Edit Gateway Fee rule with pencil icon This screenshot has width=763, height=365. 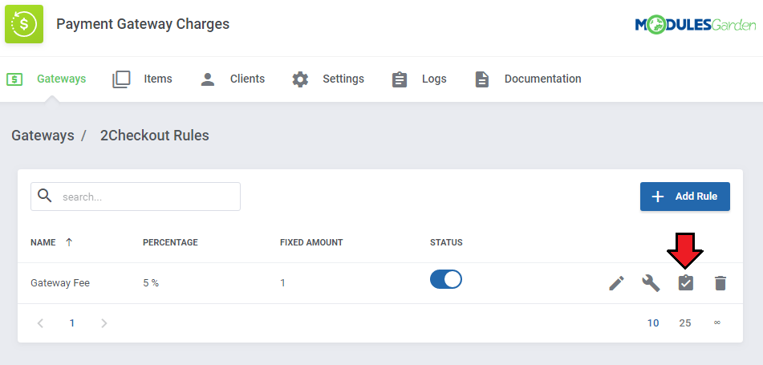pos(616,282)
